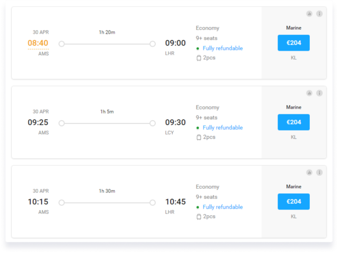Image resolution: width=338 pixels, height=253 pixels.
Task: Open Fully refundable link on 08:40 flight
Action: (x=223, y=48)
